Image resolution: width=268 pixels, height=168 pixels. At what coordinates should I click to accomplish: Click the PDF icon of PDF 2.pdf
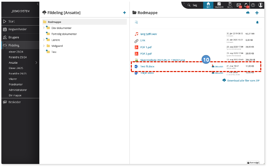(x=136, y=54)
